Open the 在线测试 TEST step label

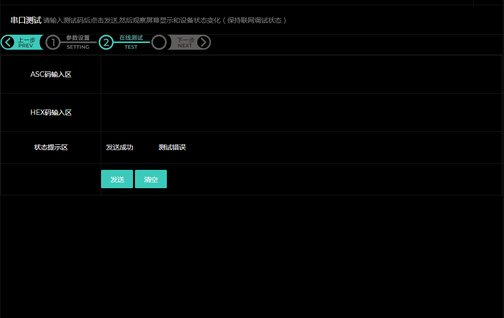131,42
